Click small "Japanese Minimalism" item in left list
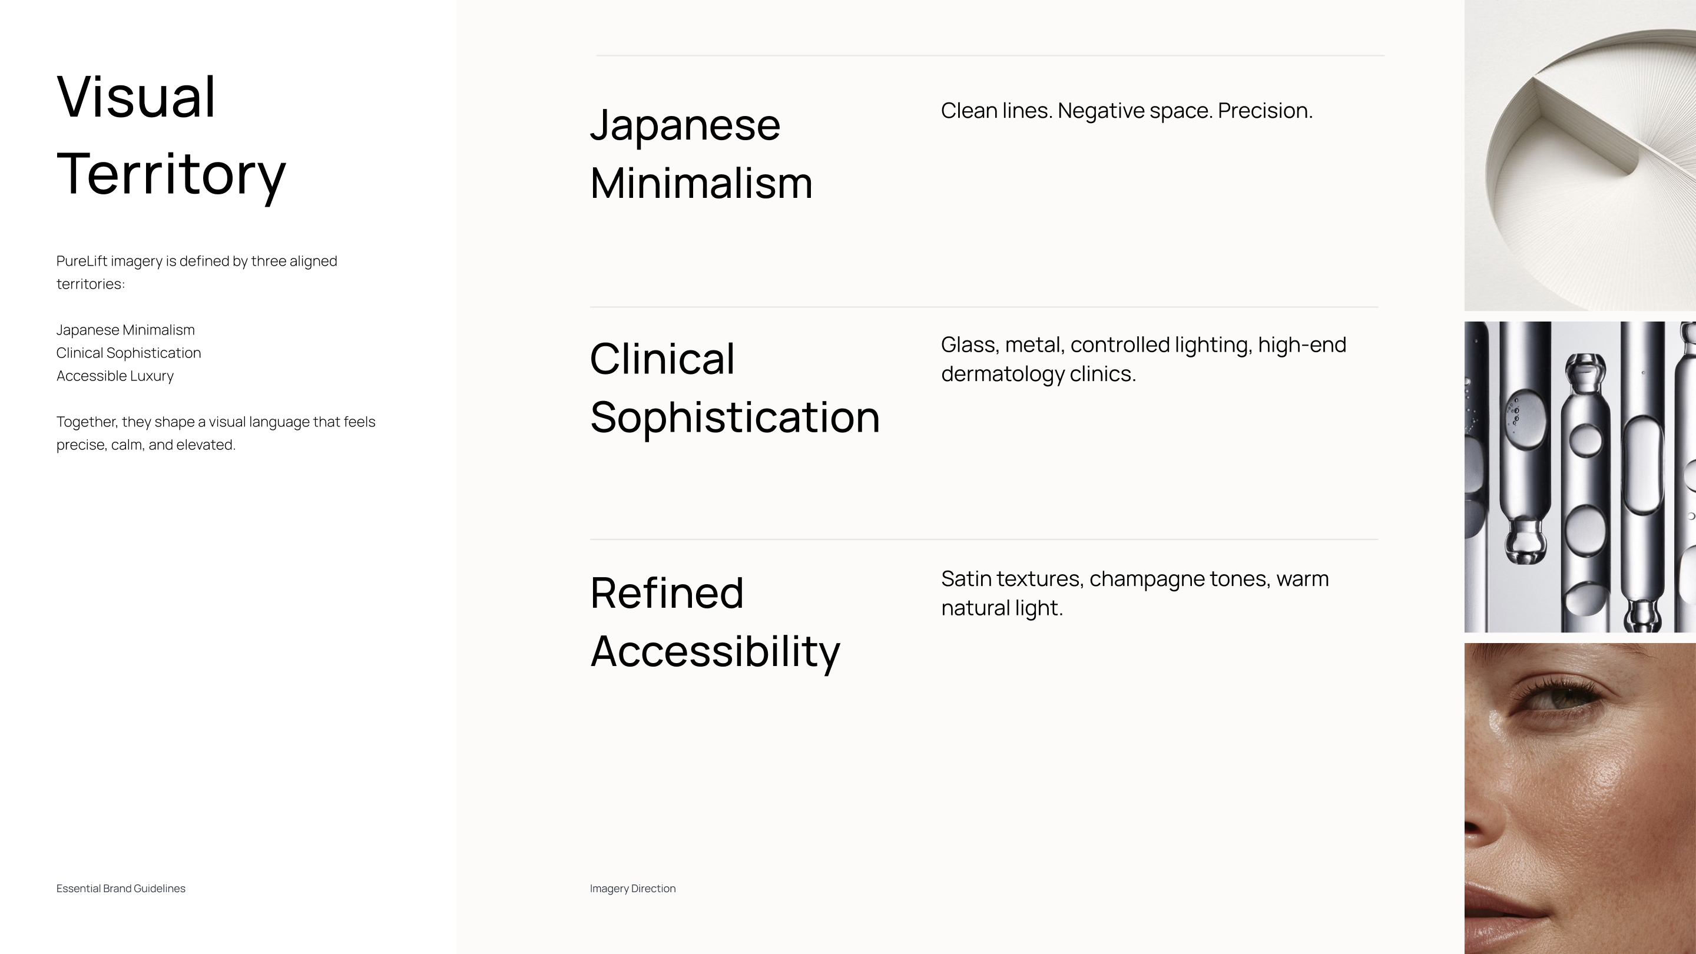 pyautogui.click(x=125, y=330)
